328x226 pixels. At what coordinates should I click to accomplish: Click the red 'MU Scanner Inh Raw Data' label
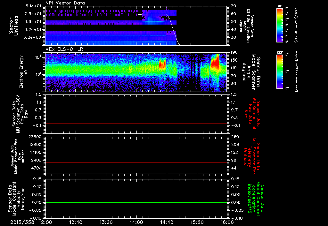pyautogui.click(x=252, y=114)
